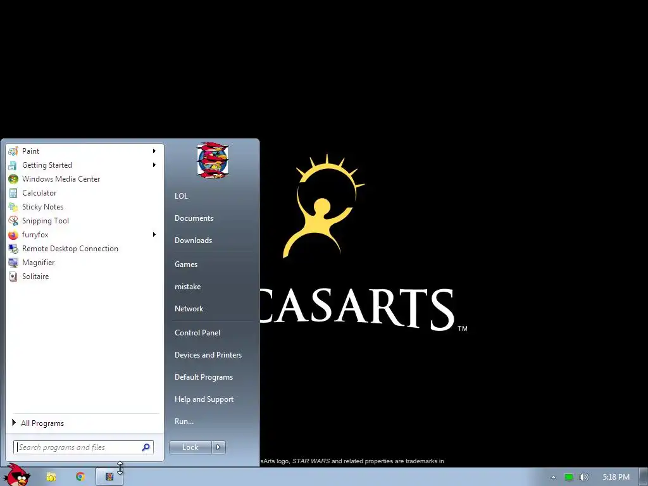Viewport: 648px width, 486px height.
Task: Click the user account picture
Action: pos(213,160)
